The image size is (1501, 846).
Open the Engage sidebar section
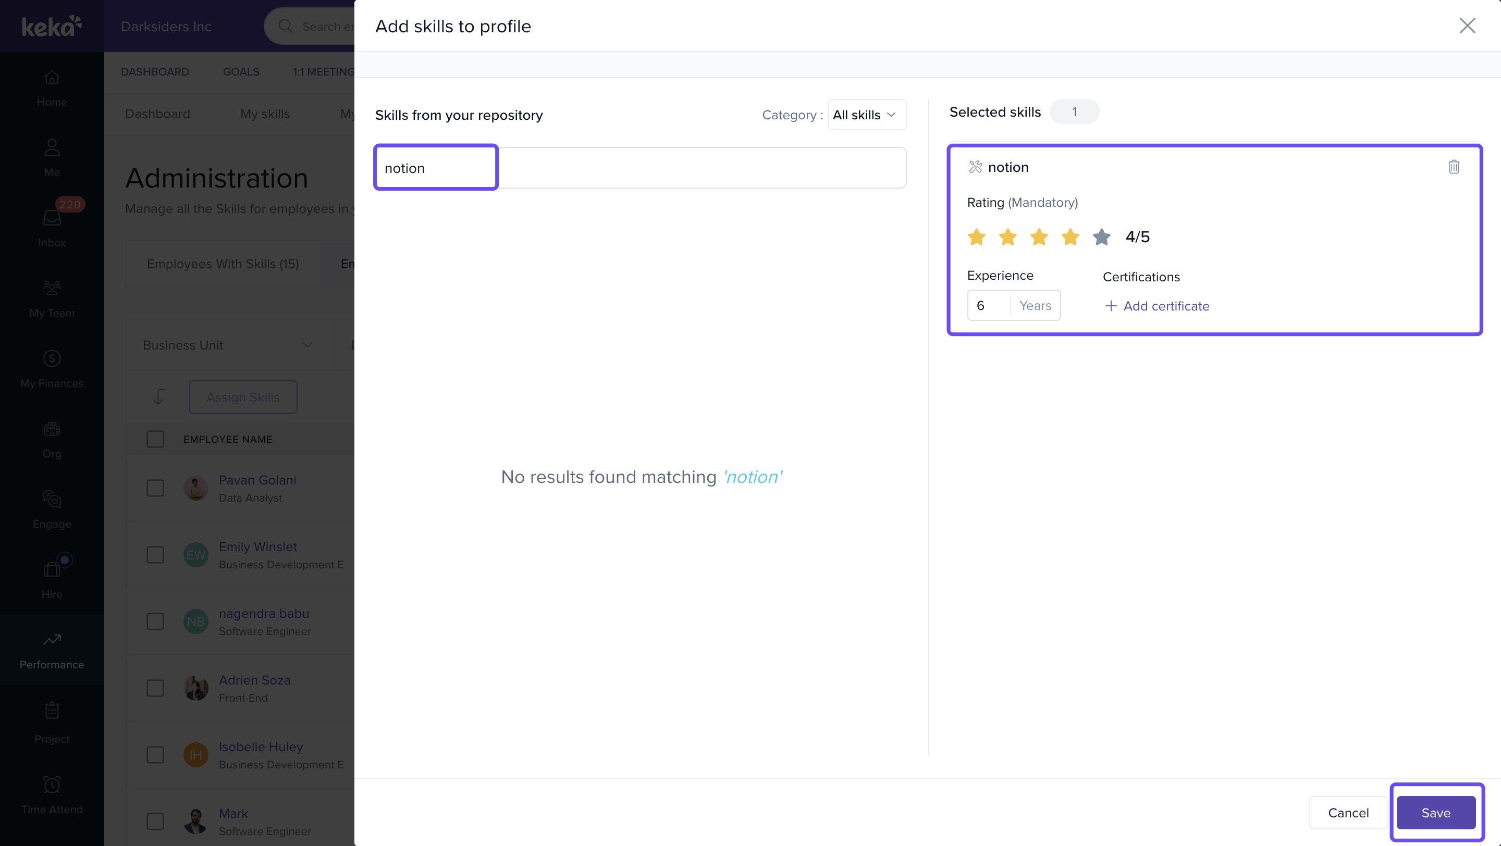pos(52,509)
